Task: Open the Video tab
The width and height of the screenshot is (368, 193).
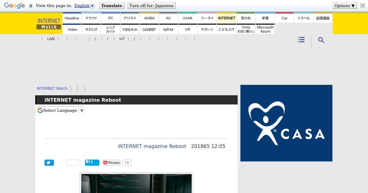Action: [x=72, y=29]
